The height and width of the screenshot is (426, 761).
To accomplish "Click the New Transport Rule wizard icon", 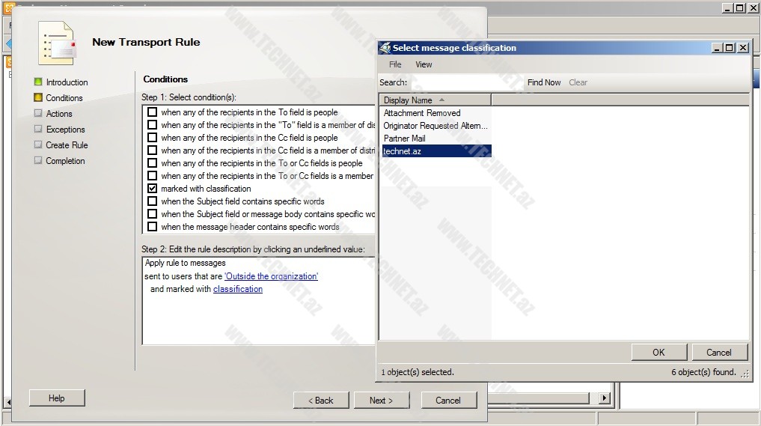I will (x=57, y=43).
